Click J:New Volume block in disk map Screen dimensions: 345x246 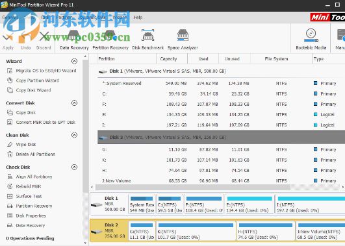[x=320, y=231]
